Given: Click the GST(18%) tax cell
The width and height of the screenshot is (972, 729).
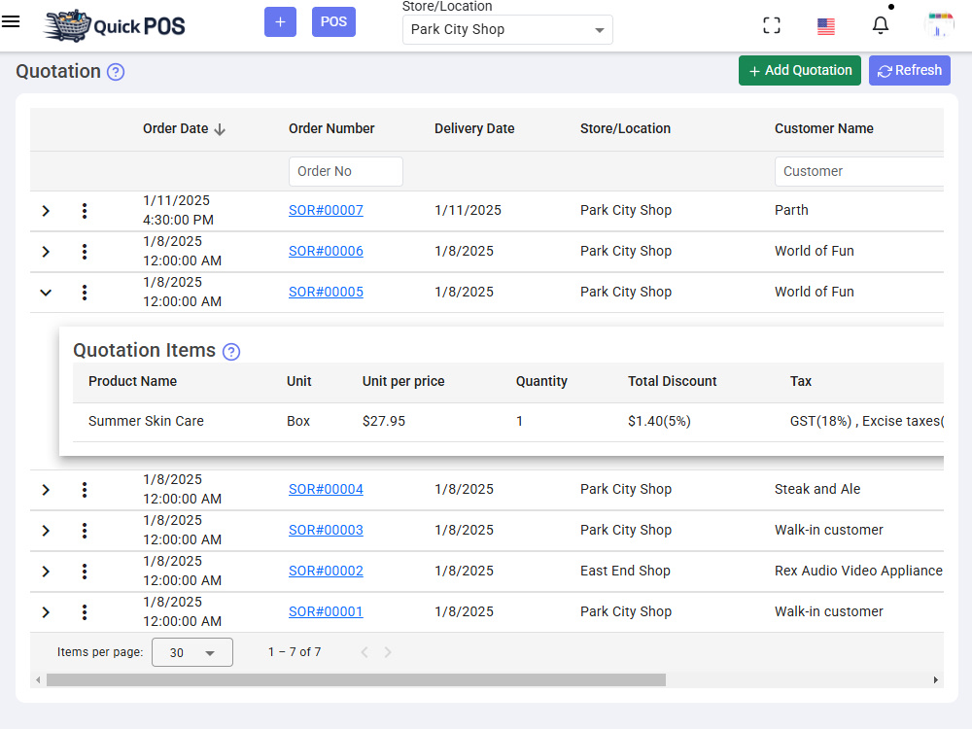Looking at the screenshot, I should (x=867, y=421).
